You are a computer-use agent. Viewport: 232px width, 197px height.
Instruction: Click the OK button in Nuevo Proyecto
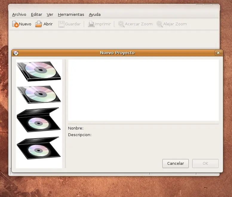pyautogui.click(x=205, y=164)
